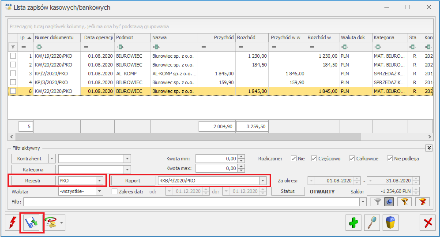Close the window with the red X icon
The height and width of the screenshot is (237, 440).
click(428, 223)
